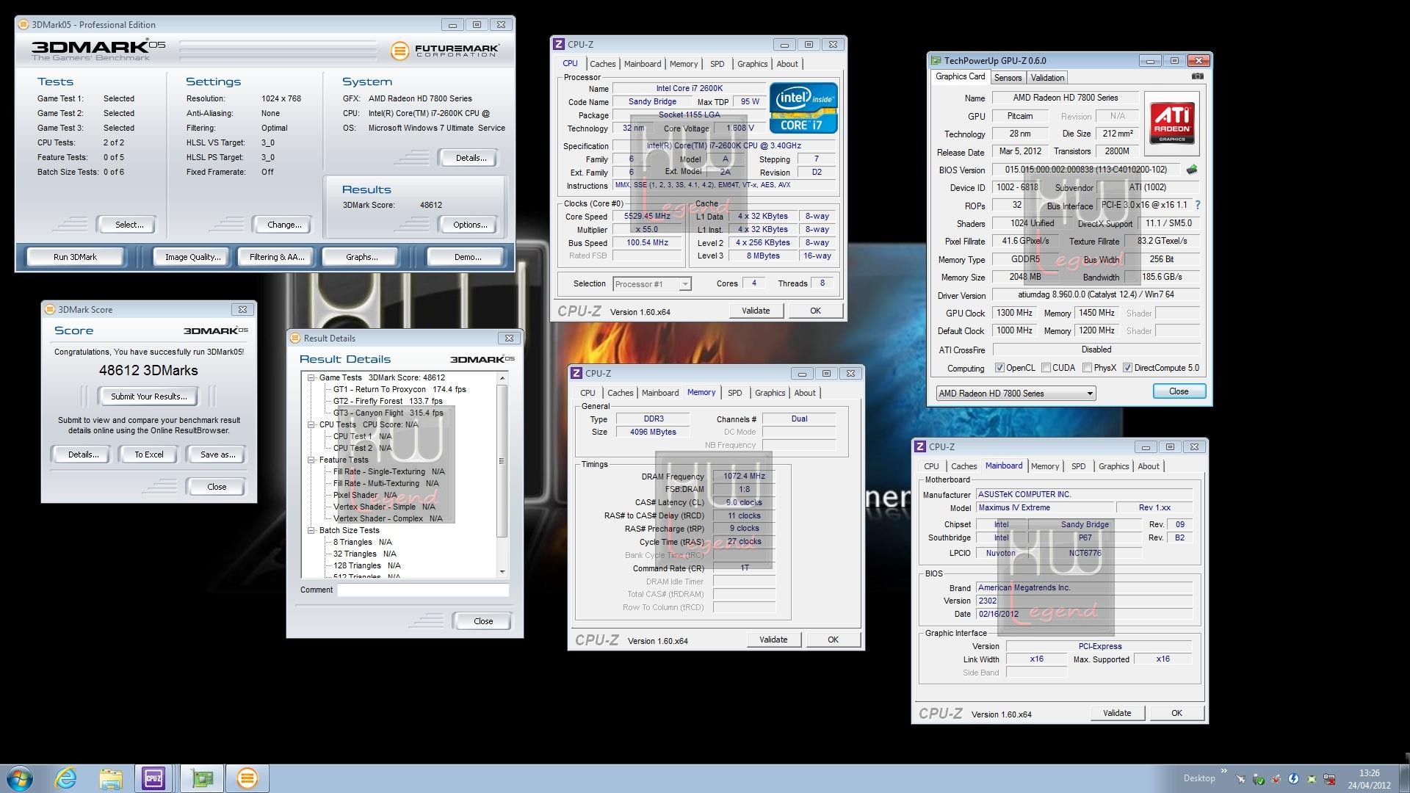The width and height of the screenshot is (1410, 793).
Task: Click the red heart-like tray icon
Action: (x=1276, y=779)
